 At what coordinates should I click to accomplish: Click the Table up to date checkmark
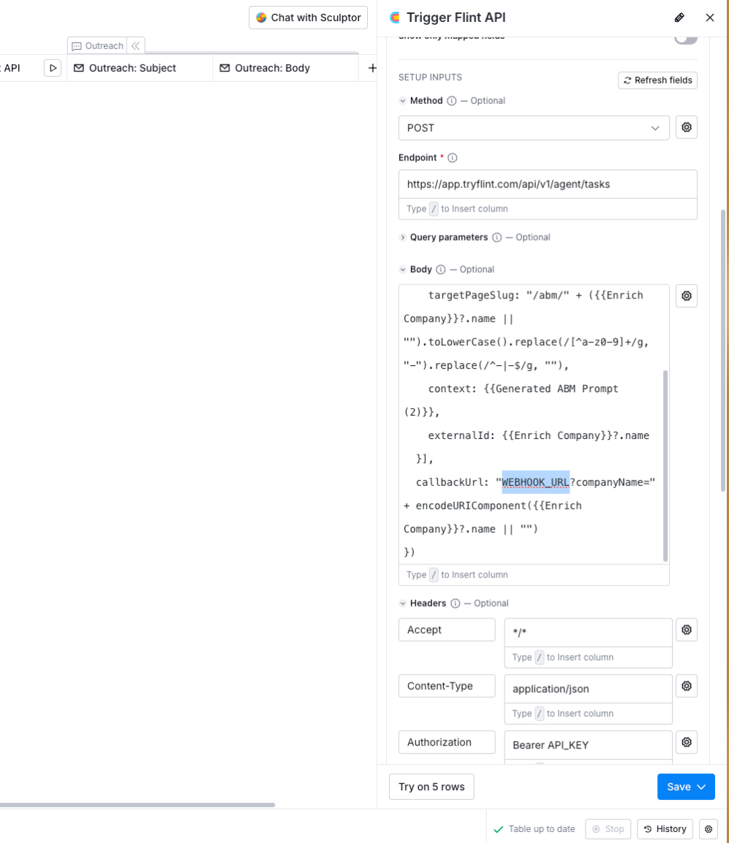click(x=499, y=829)
